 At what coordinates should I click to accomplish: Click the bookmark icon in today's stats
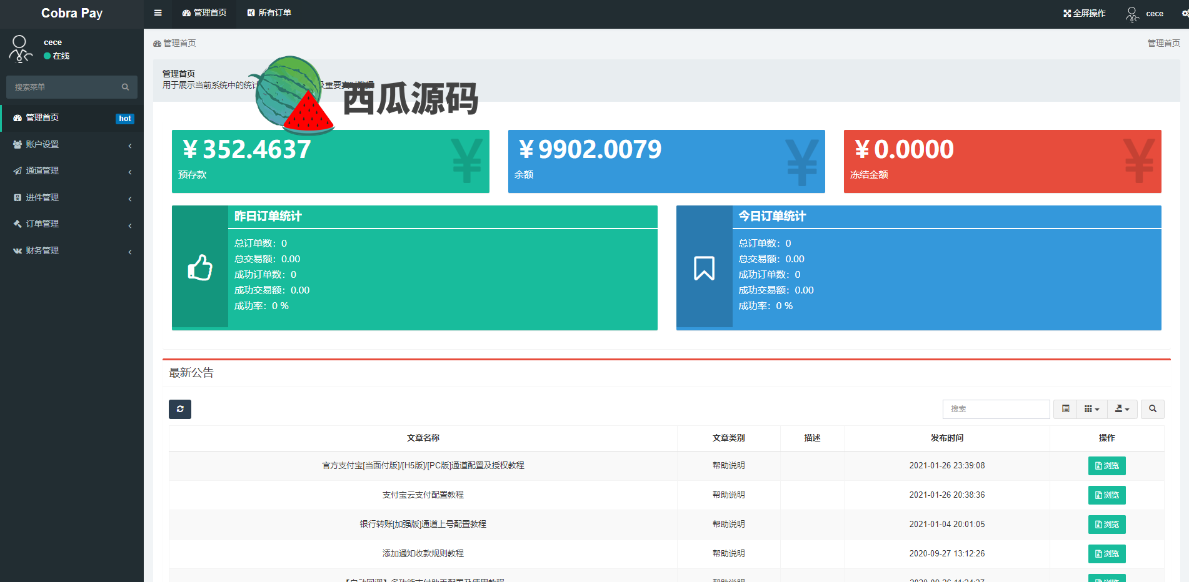tap(704, 268)
